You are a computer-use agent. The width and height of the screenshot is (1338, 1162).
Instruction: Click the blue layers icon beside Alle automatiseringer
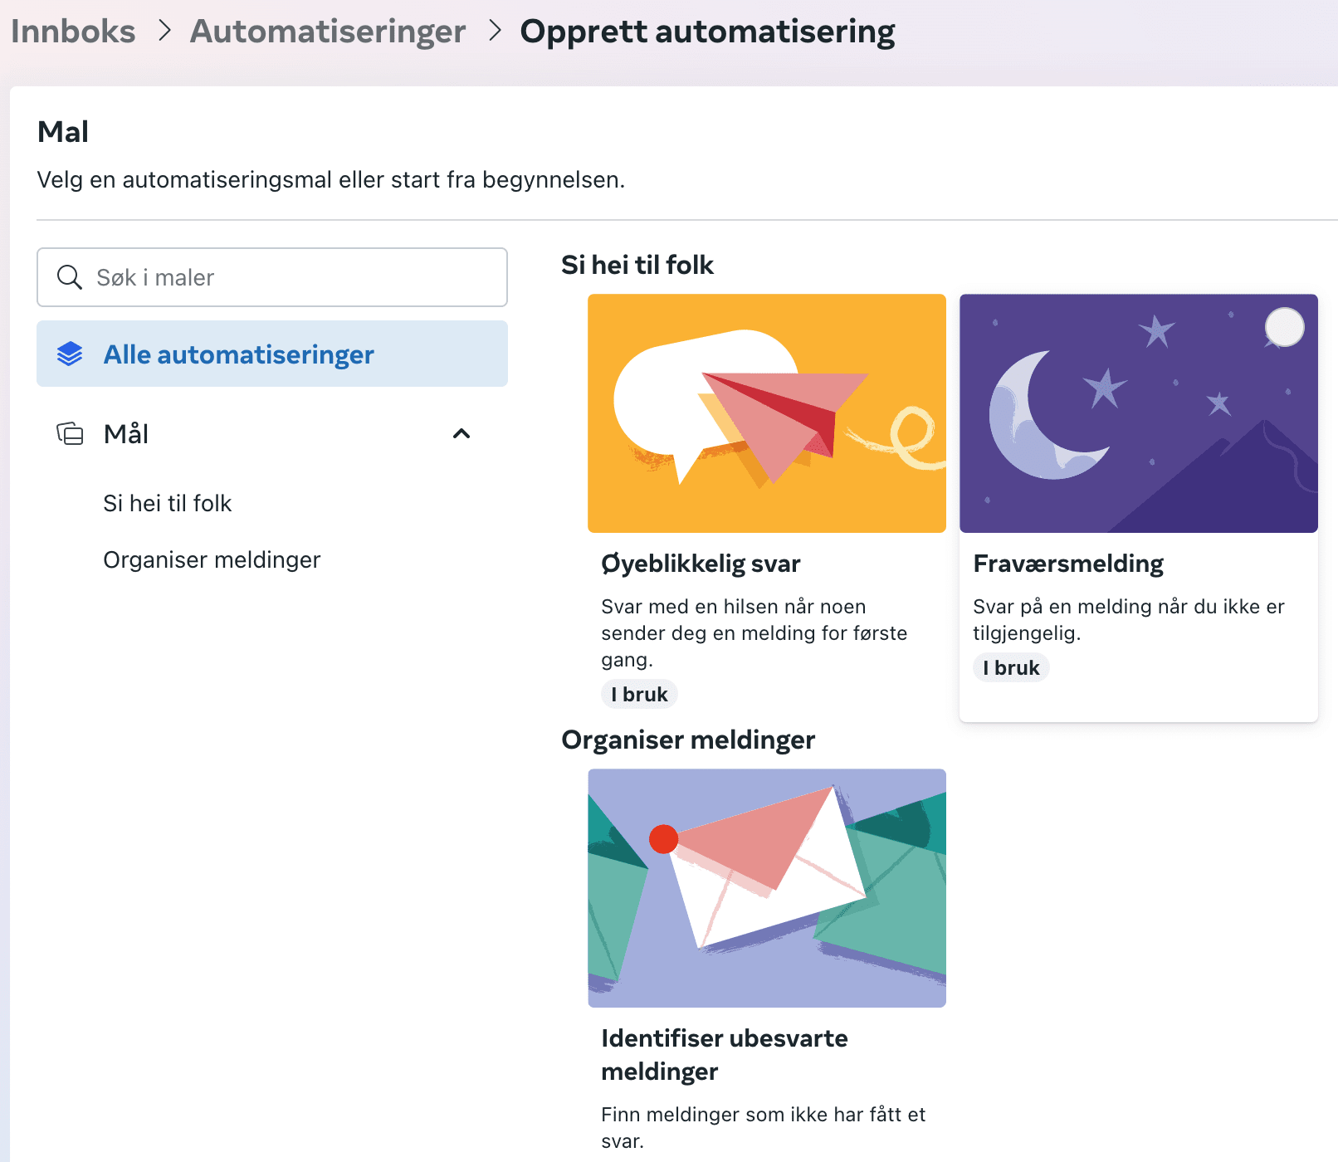71,354
